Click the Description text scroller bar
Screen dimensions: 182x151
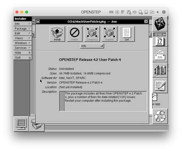(62, 101)
